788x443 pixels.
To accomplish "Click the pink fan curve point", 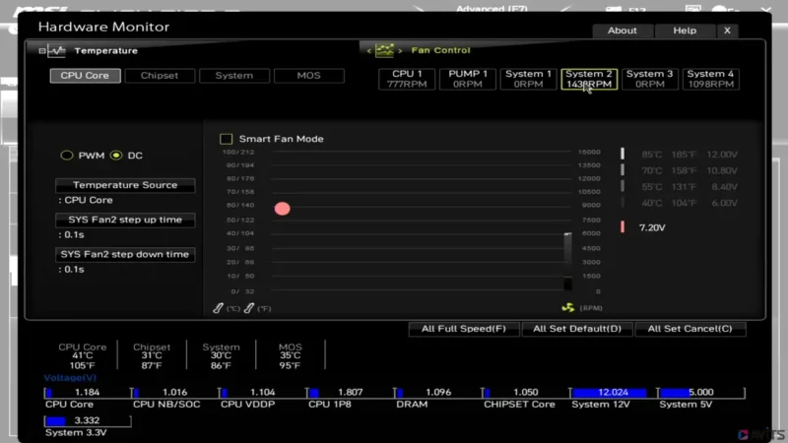I will tap(283, 209).
